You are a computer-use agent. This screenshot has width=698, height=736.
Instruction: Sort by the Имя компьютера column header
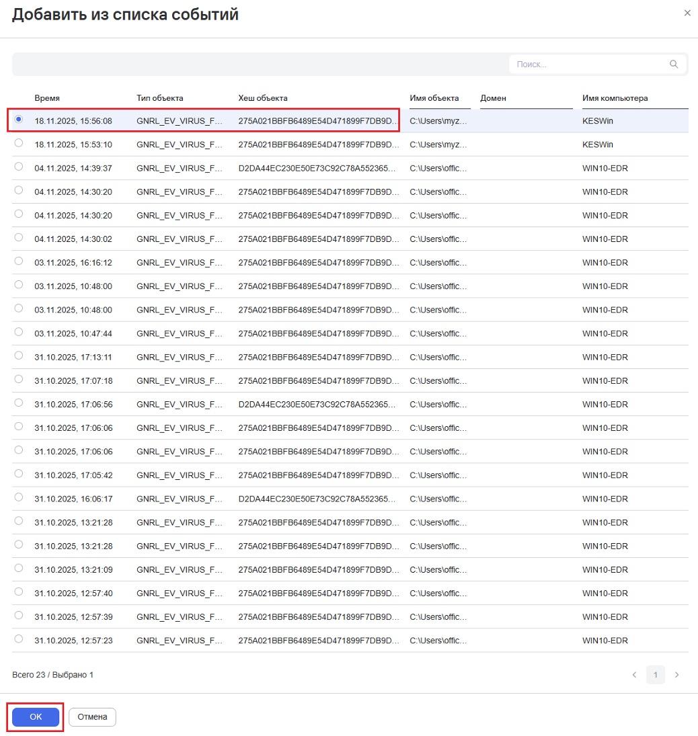click(x=615, y=98)
